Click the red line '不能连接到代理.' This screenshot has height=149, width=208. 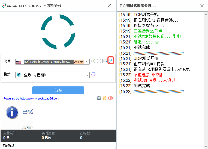(149, 75)
